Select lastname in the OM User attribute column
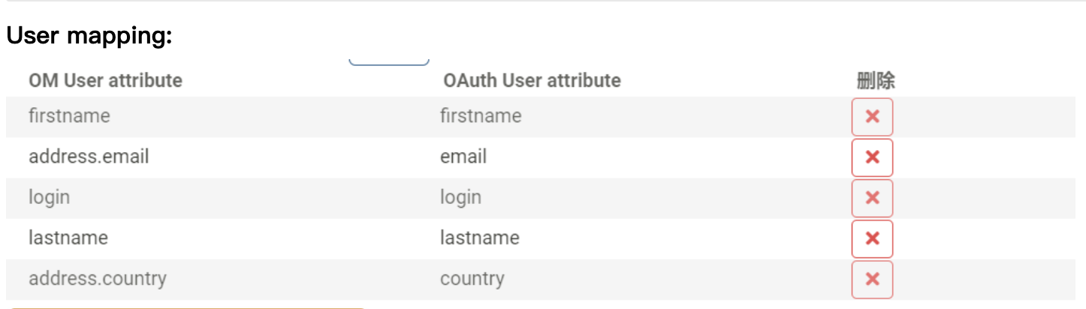 coord(68,238)
